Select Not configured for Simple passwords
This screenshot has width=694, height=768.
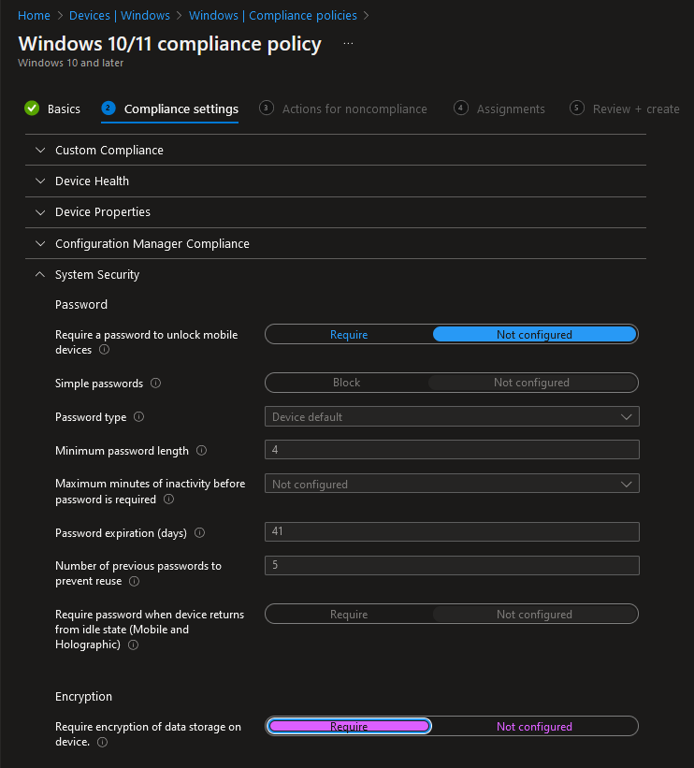pyautogui.click(x=531, y=383)
